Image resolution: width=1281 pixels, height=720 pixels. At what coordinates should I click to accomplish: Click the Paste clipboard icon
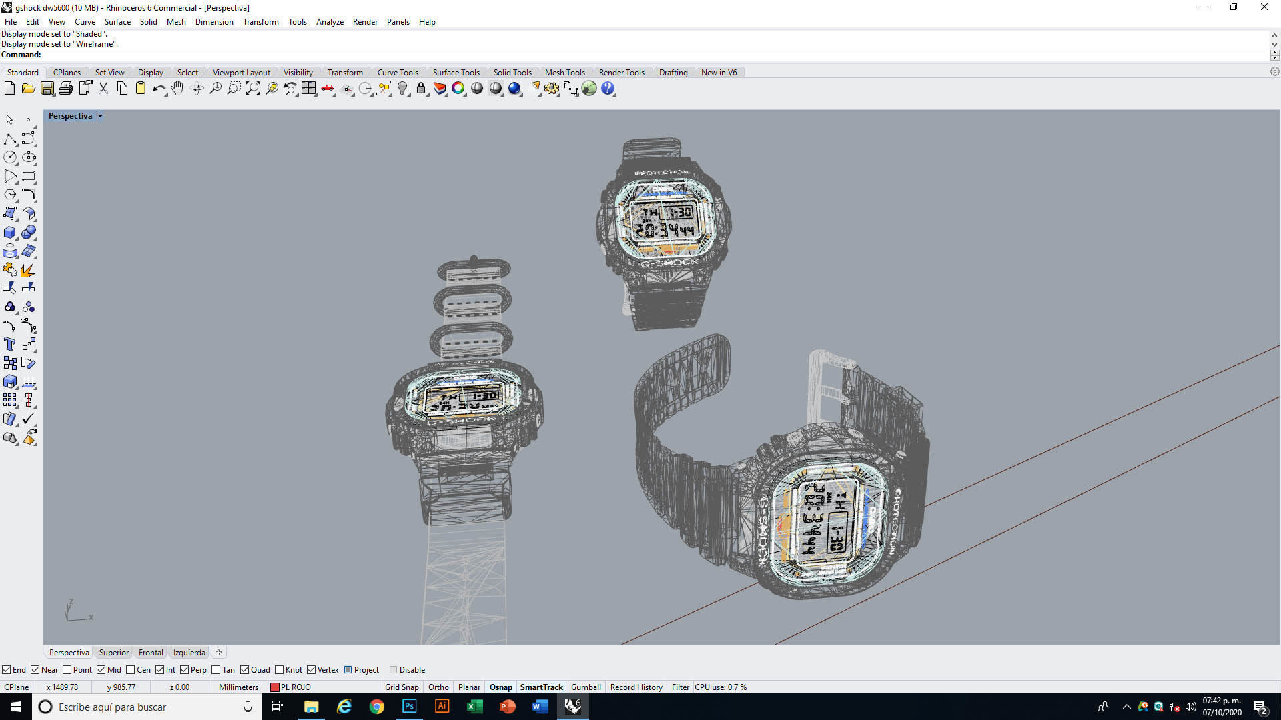click(141, 88)
